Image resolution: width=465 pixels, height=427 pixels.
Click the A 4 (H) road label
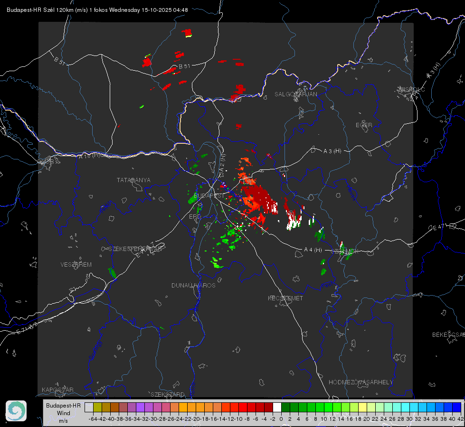pyautogui.click(x=313, y=250)
